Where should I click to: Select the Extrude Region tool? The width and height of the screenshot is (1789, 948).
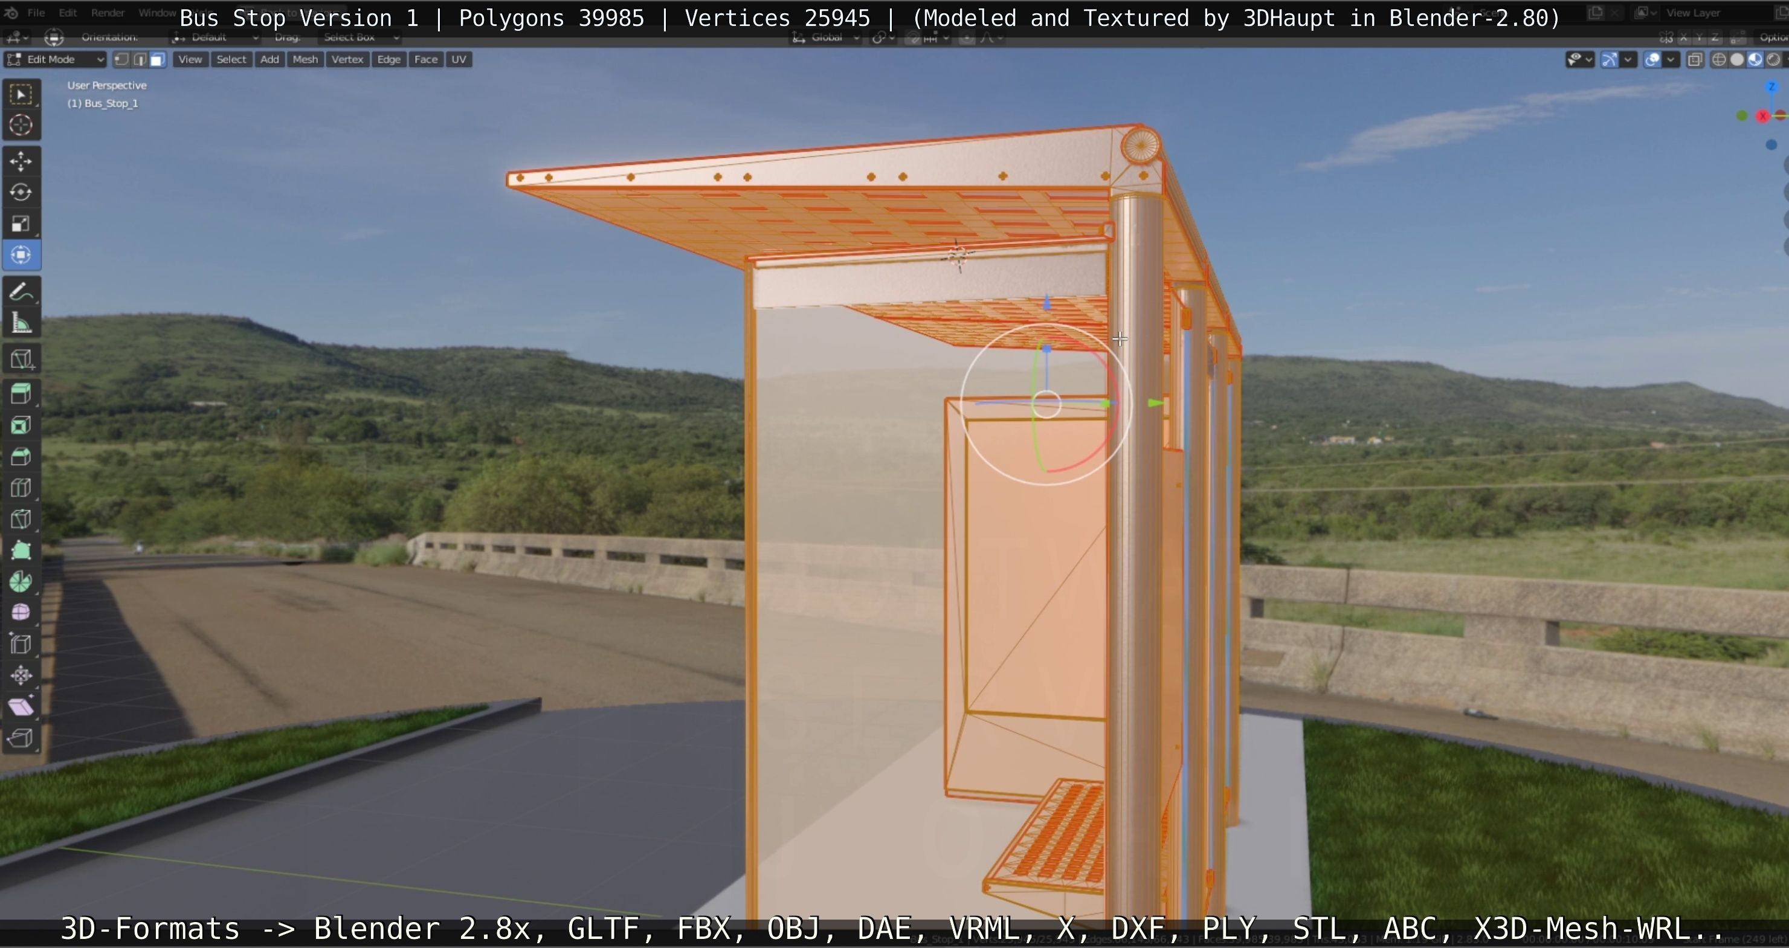pyautogui.click(x=21, y=394)
